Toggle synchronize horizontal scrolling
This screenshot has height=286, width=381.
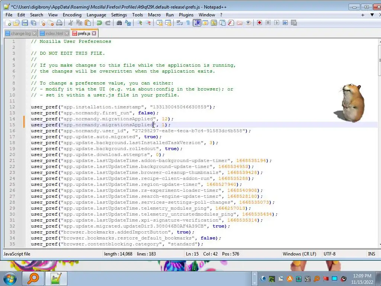[x=168, y=23]
